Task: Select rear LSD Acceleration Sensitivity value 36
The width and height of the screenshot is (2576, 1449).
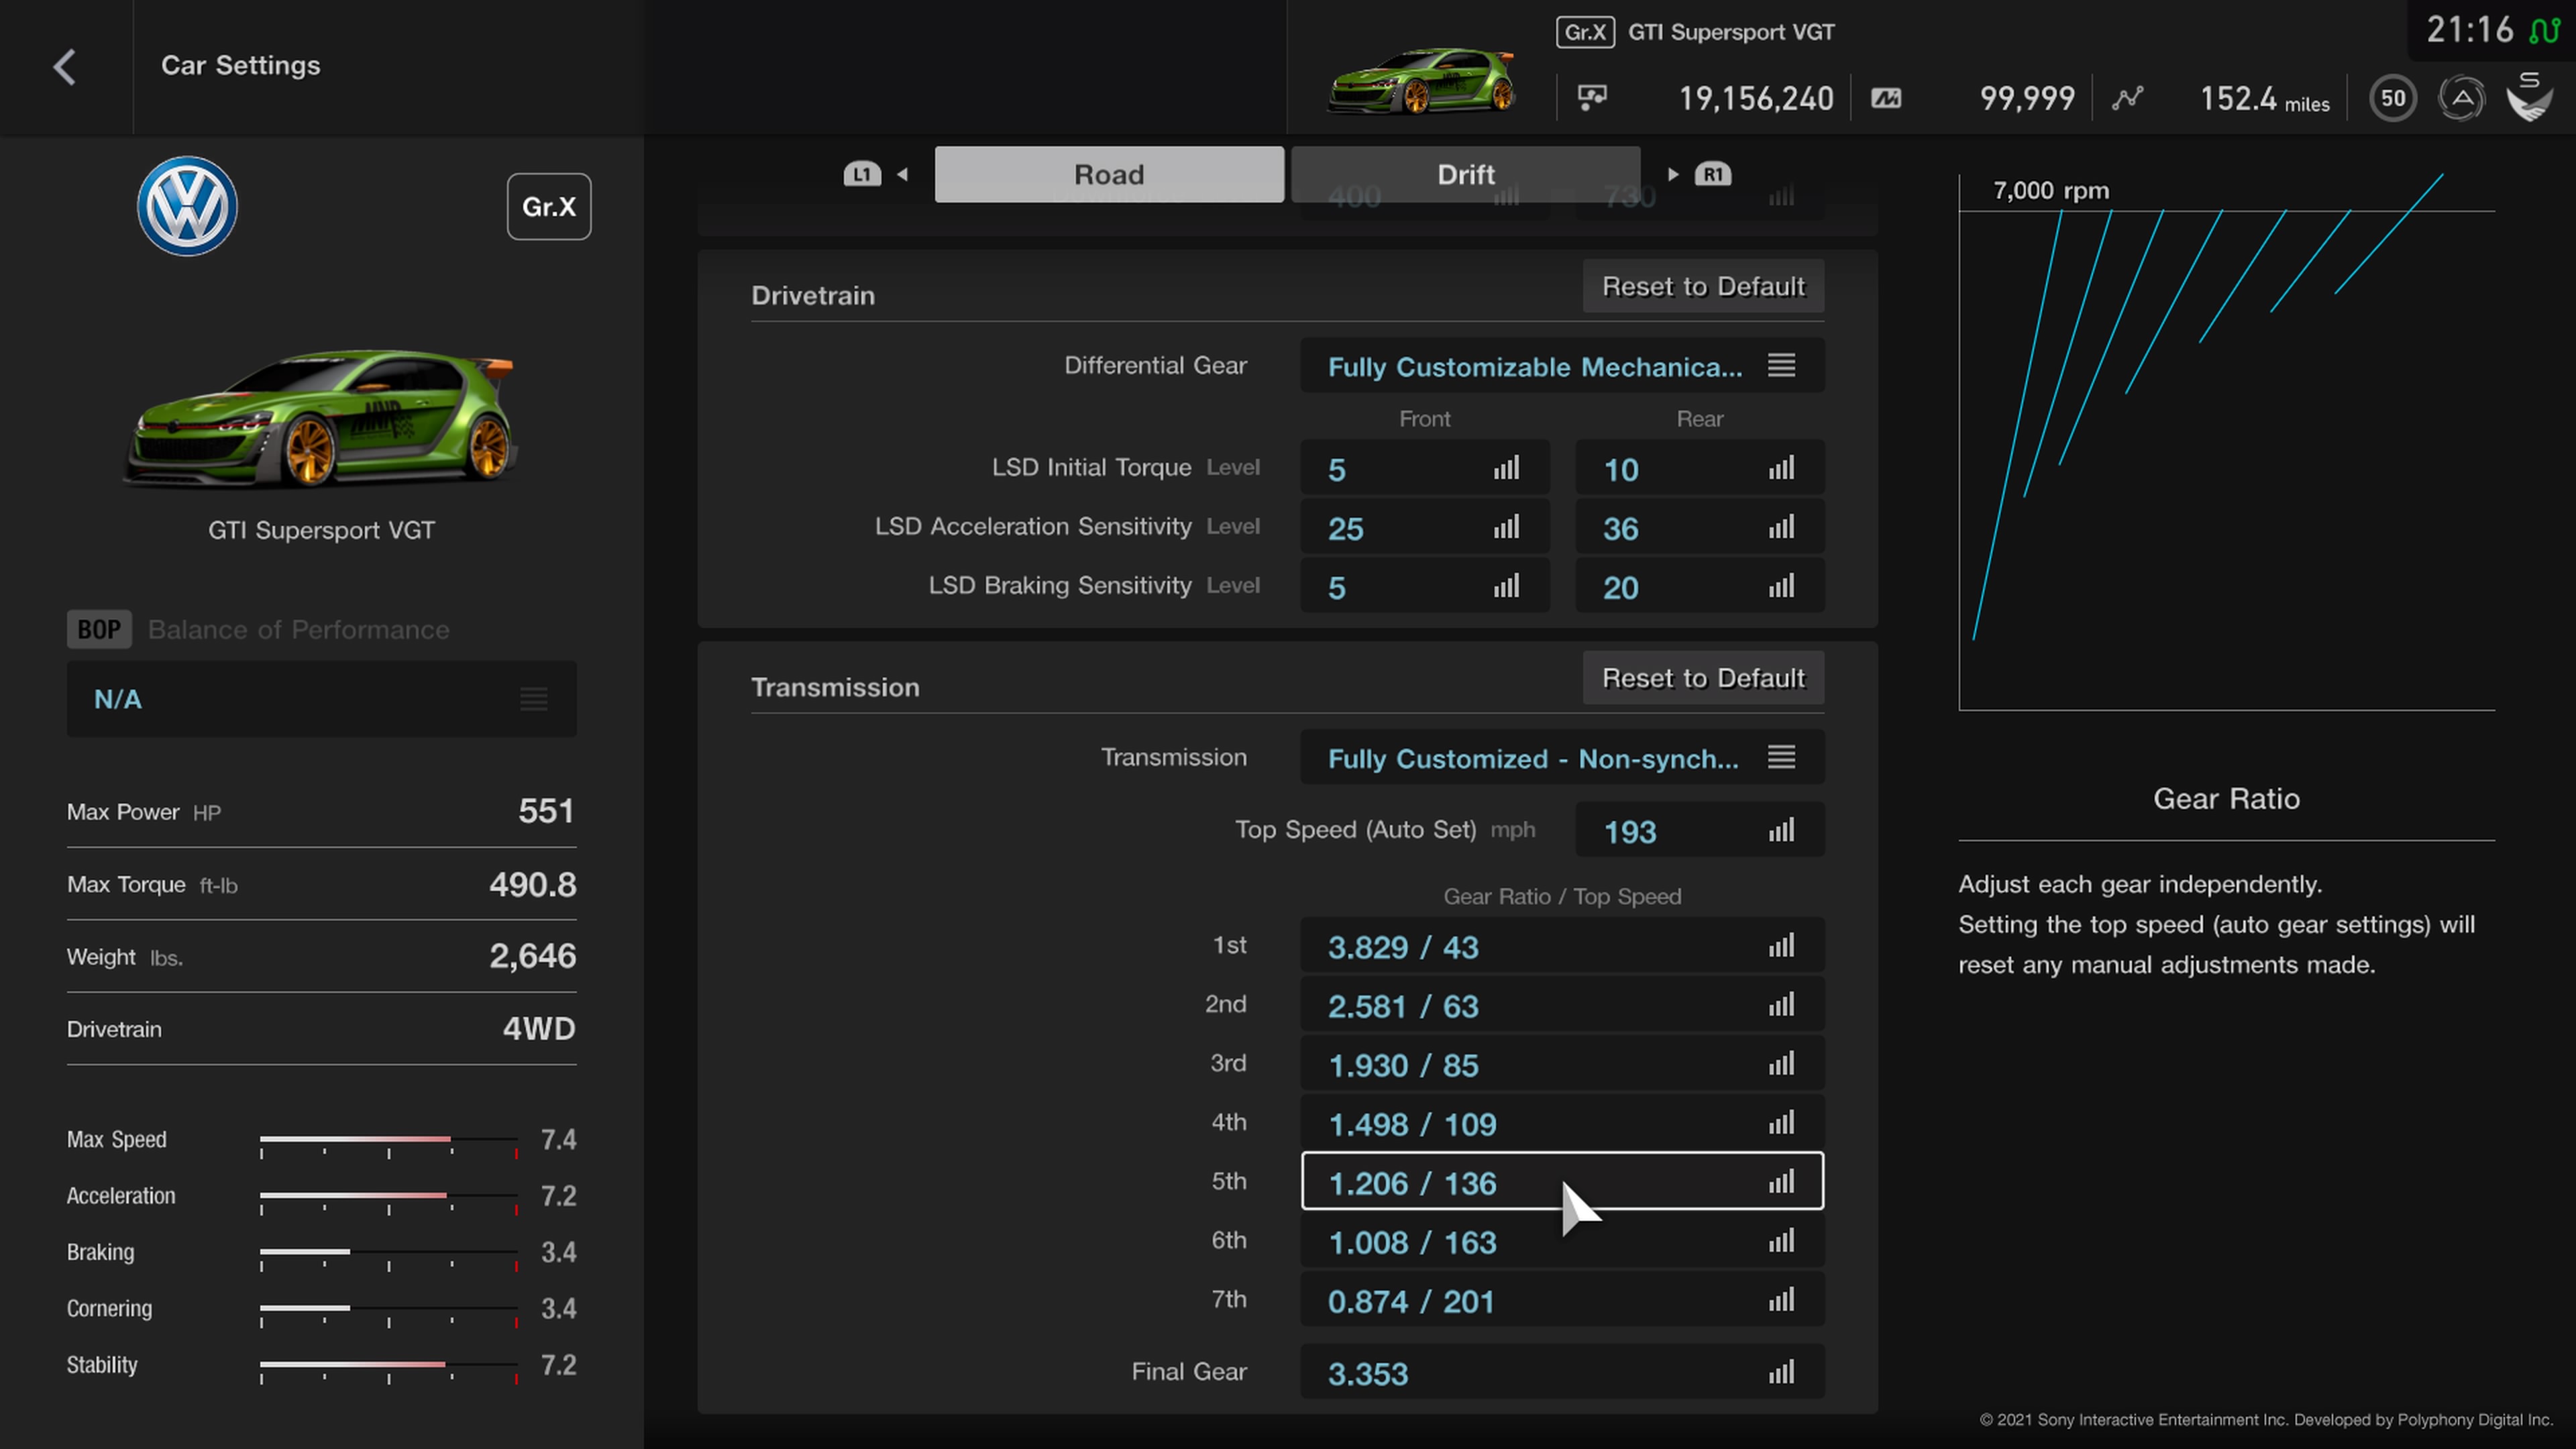Action: click(1700, 527)
